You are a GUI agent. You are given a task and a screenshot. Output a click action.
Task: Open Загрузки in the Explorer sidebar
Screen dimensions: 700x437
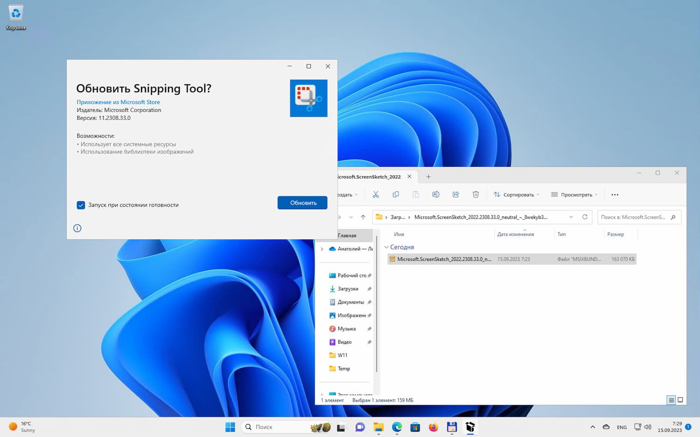pyautogui.click(x=350, y=289)
